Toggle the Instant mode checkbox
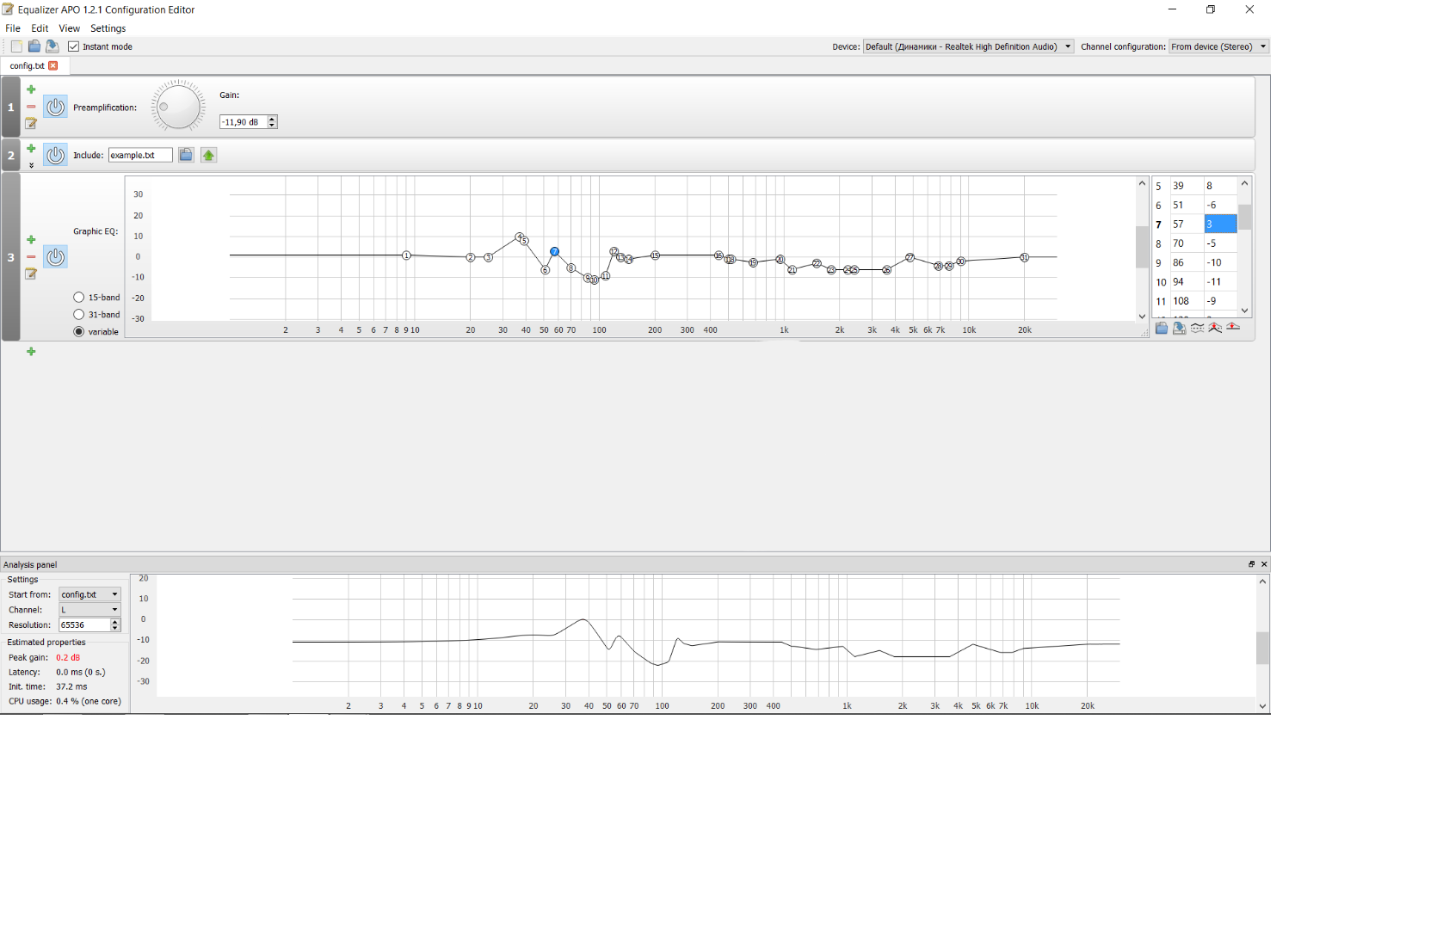 click(74, 46)
